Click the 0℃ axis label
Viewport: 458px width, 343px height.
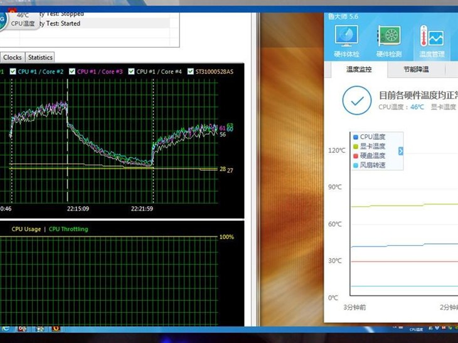(333, 298)
